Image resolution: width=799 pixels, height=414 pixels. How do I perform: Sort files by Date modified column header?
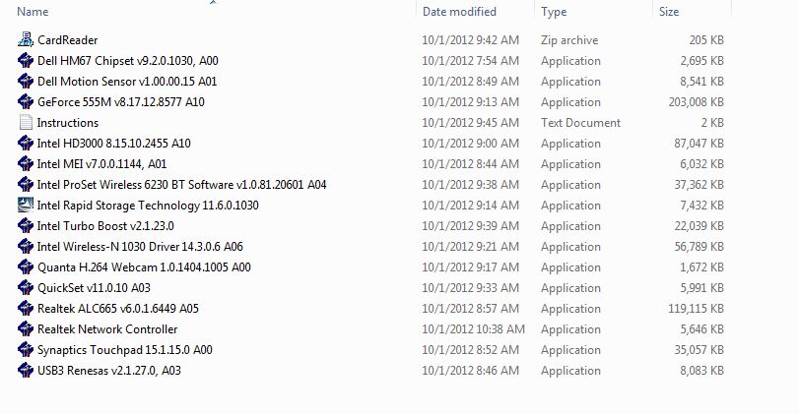459,11
